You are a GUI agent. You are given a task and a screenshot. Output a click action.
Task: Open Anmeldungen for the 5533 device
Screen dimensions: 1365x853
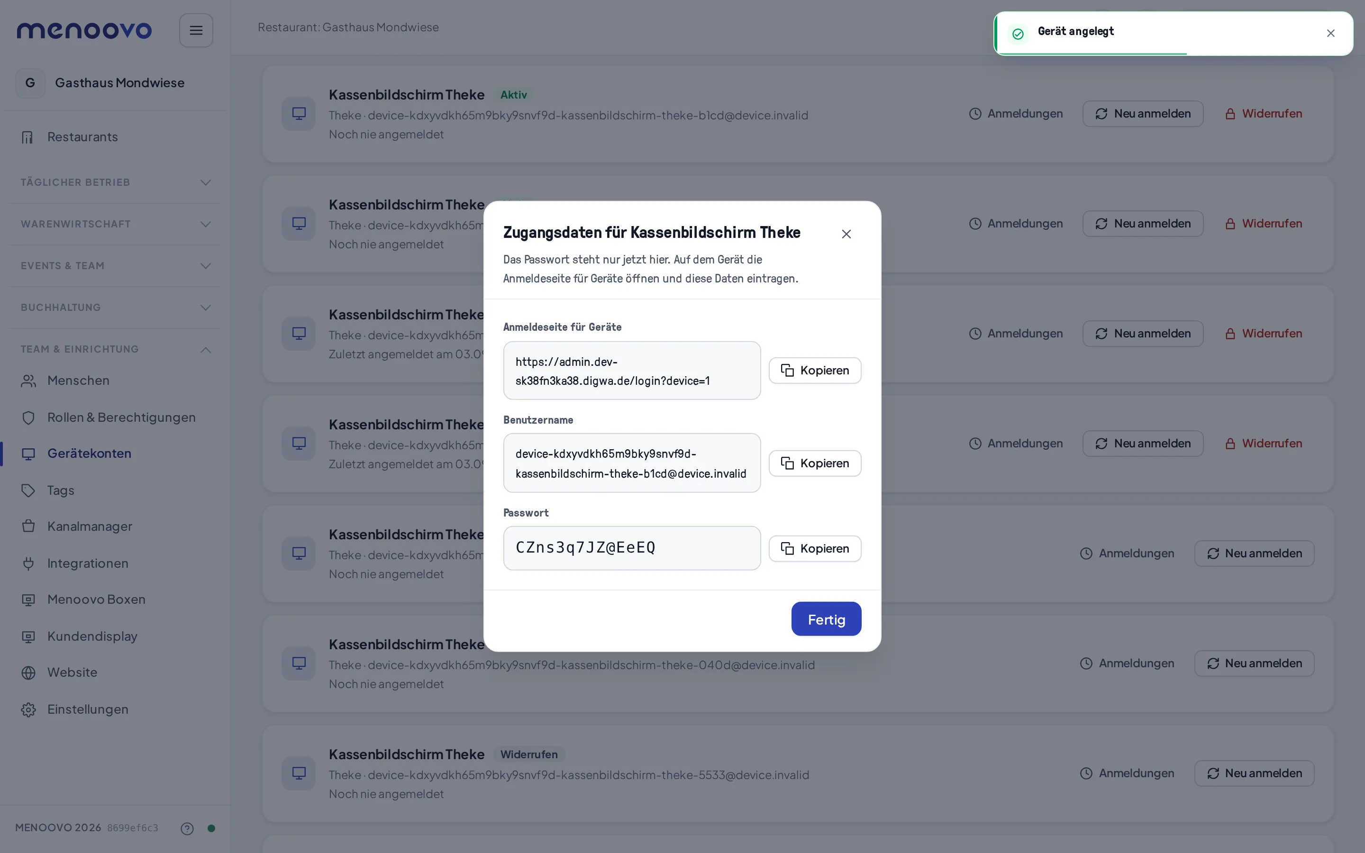tap(1127, 773)
